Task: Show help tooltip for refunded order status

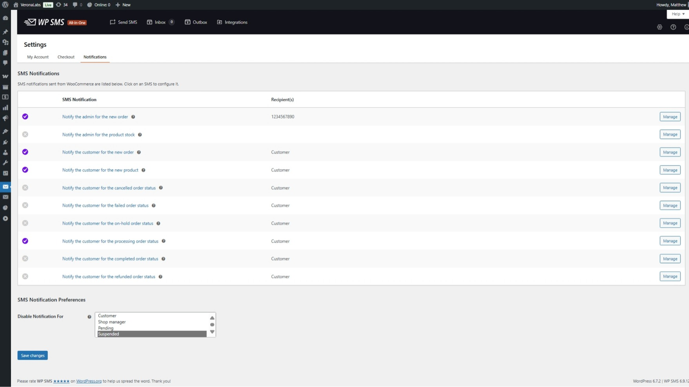Action: coord(160,277)
